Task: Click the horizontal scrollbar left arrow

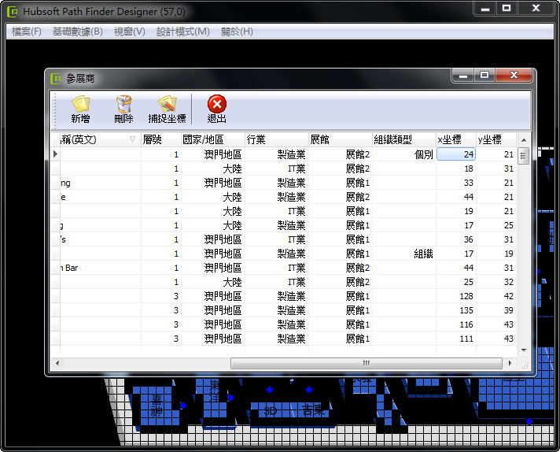Action: tap(56, 363)
